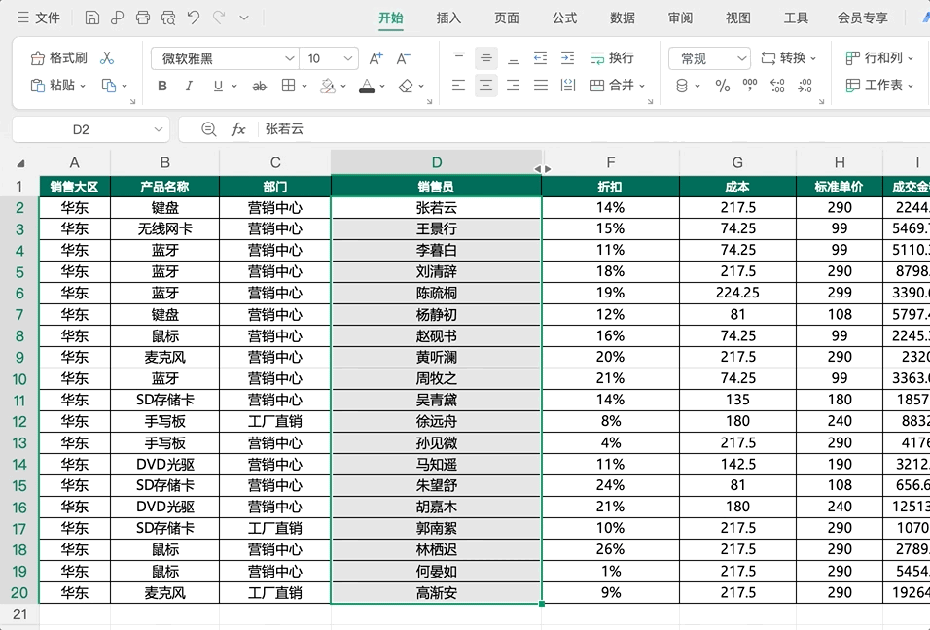Click the Copy icon
The width and height of the screenshot is (930, 630).
click(x=109, y=86)
